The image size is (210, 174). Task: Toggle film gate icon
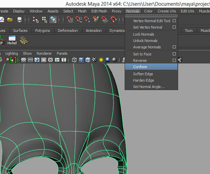click(30, 60)
